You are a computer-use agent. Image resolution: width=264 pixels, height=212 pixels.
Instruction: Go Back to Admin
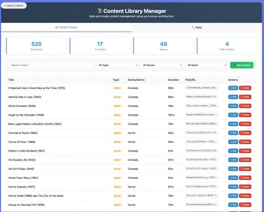pyautogui.click(x=14, y=6)
